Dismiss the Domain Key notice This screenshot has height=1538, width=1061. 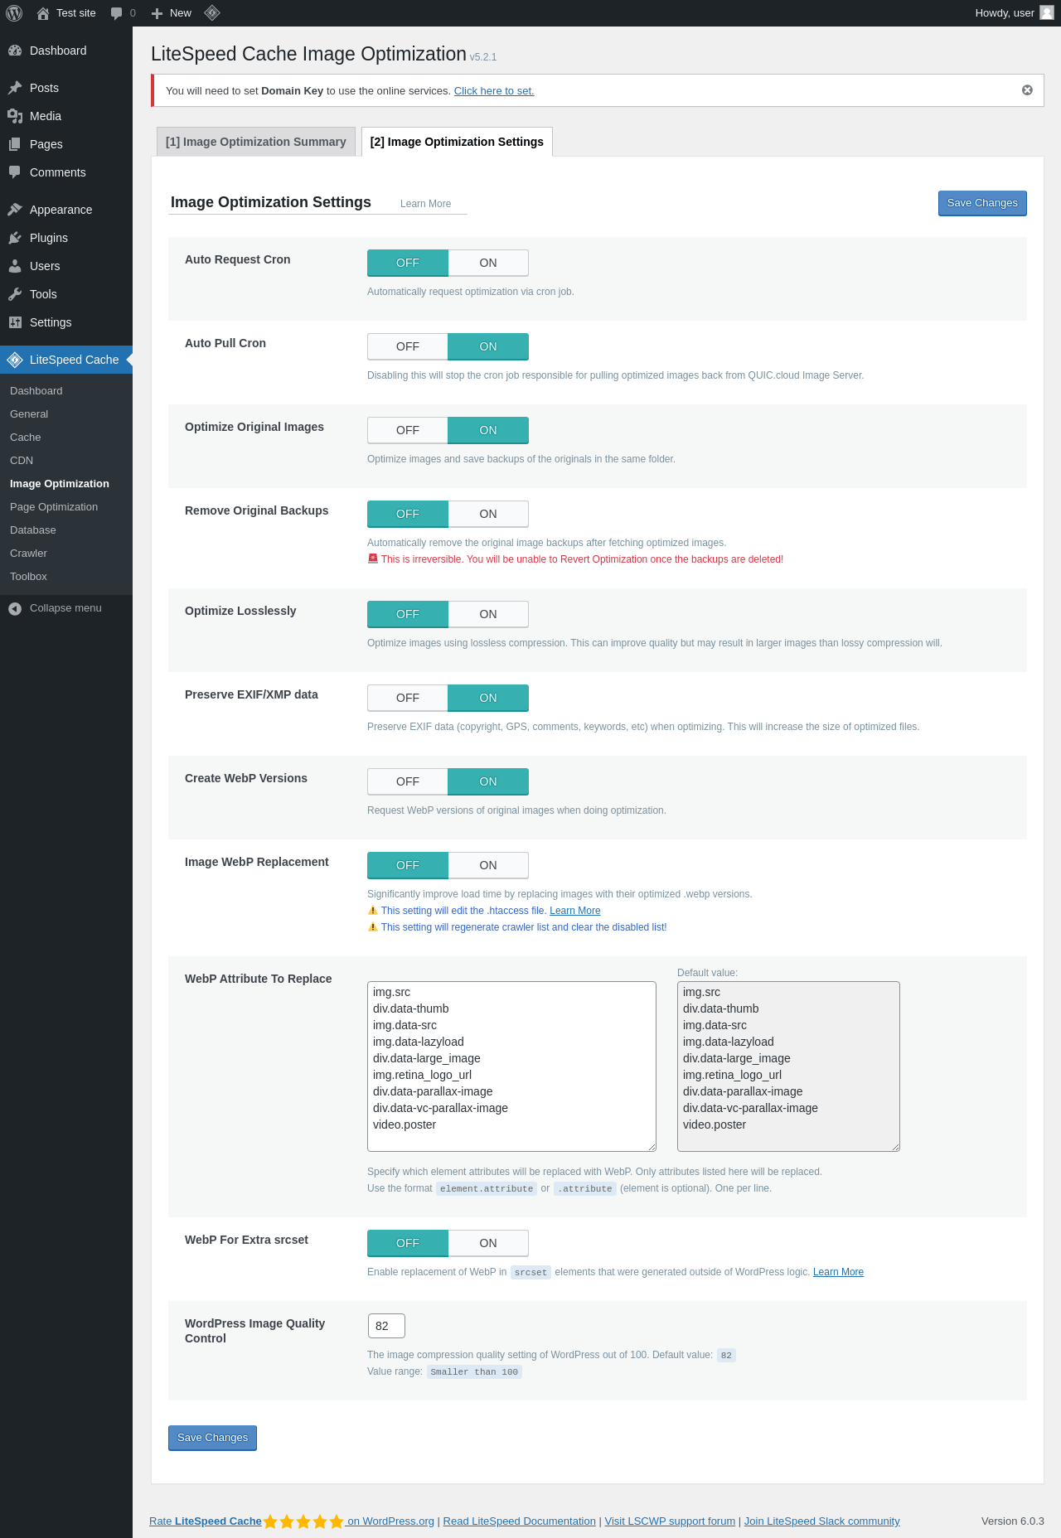pos(1027,90)
